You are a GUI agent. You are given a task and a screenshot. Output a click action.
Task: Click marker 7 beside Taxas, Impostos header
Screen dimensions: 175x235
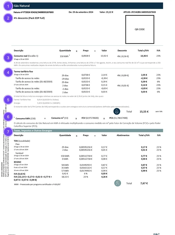pyautogui.click(x=8, y=132)
